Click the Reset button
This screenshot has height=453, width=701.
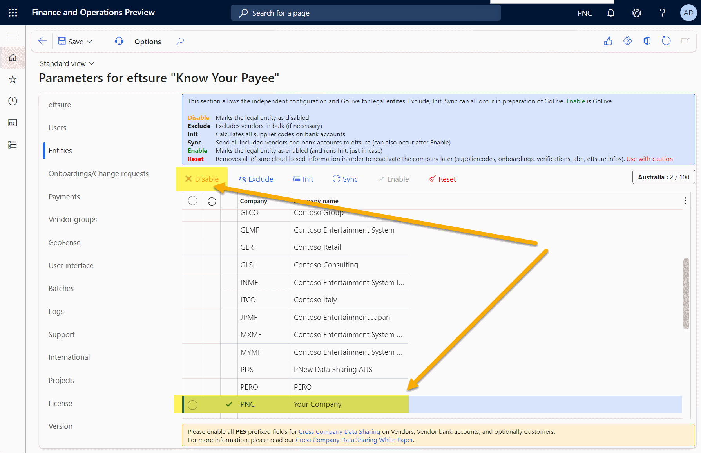click(x=442, y=179)
